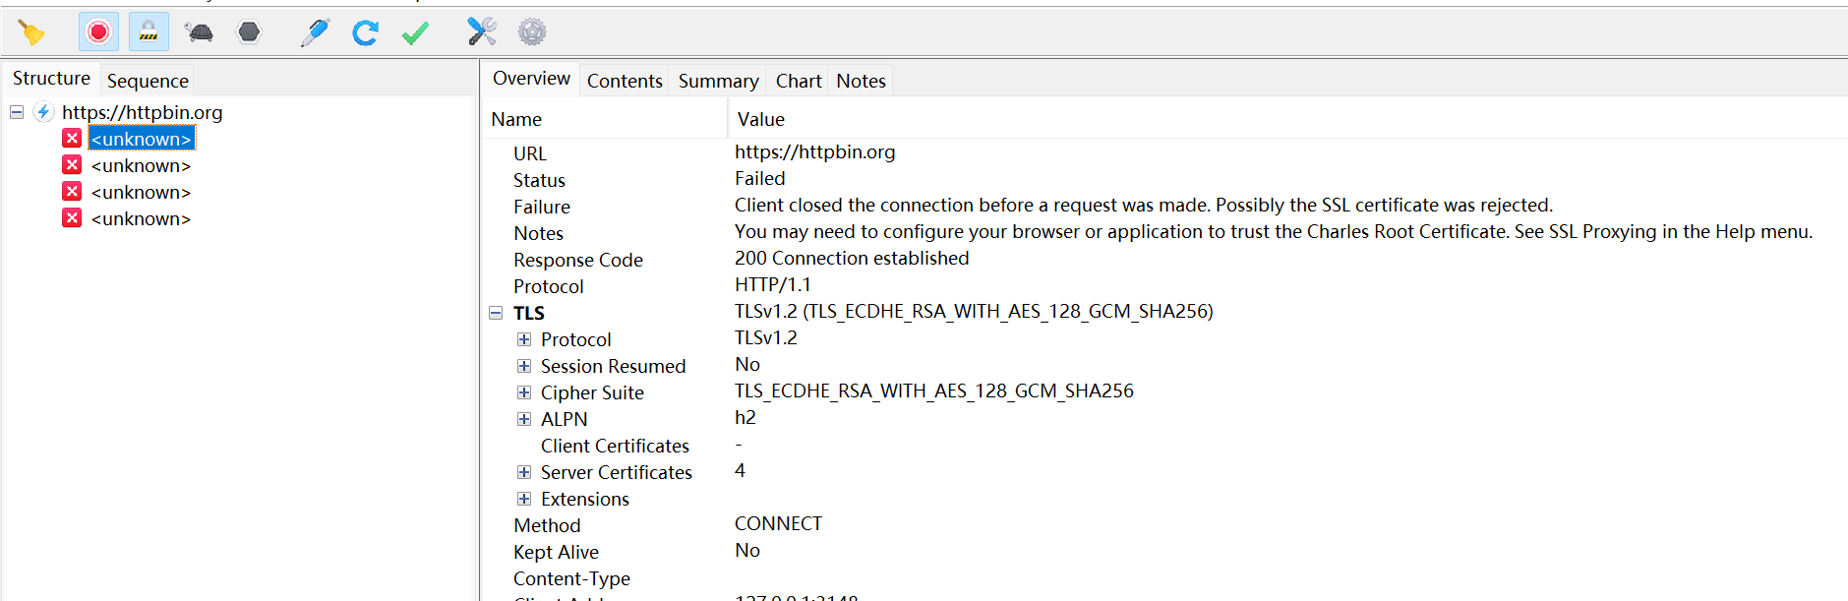The height and width of the screenshot is (601, 1848).
Task: Click the green Validate checkmark icon
Action: (x=415, y=32)
